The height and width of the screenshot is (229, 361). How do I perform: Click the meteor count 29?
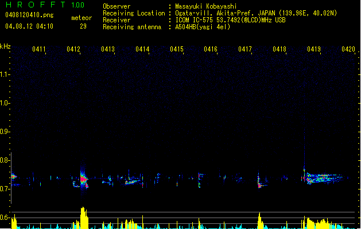[x=83, y=26]
